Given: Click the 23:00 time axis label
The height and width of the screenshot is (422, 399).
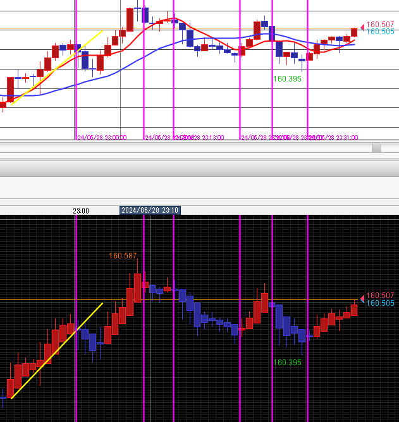Looking at the screenshot, I should click(x=80, y=211).
